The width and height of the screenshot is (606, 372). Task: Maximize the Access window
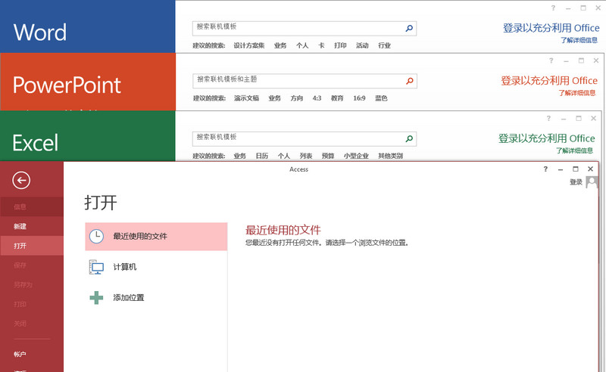point(576,169)
